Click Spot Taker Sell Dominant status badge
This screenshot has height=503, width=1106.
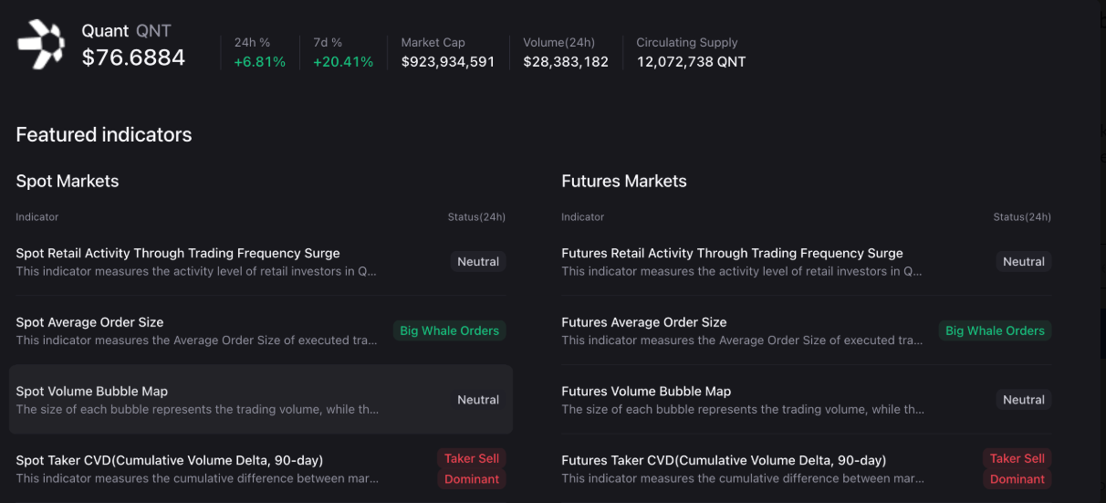pos(472,468)
